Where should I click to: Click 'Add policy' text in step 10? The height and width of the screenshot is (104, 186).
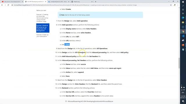(x=124, y=53)
